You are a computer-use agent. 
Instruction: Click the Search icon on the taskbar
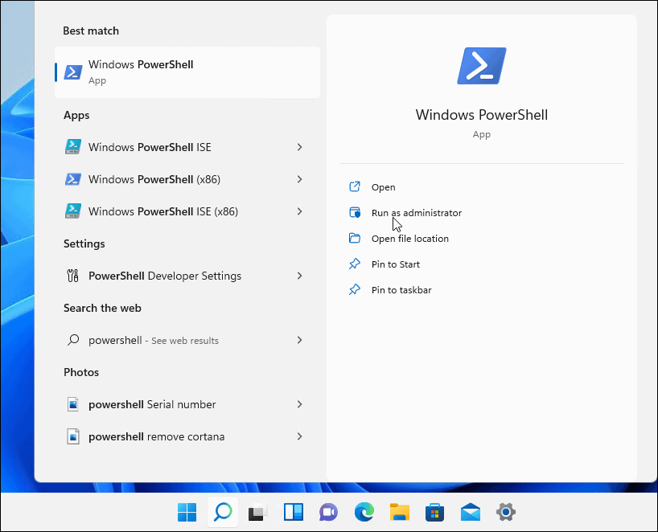tap(222, 512)
